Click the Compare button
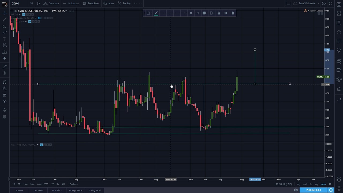Screen dimensions: 343x193 [51, 3]
